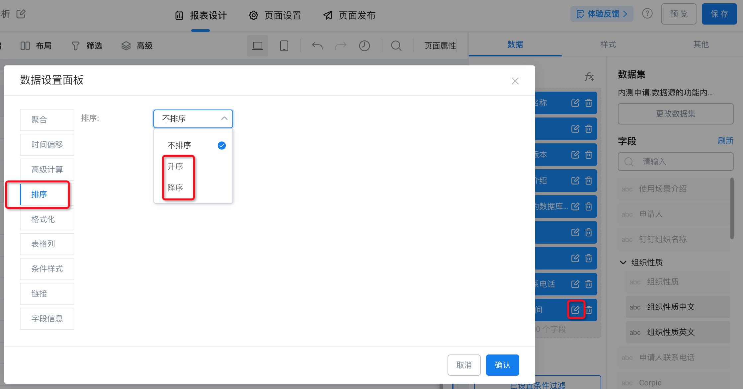Click the undo arrow in the toolbar

click(x=317, y=45)
